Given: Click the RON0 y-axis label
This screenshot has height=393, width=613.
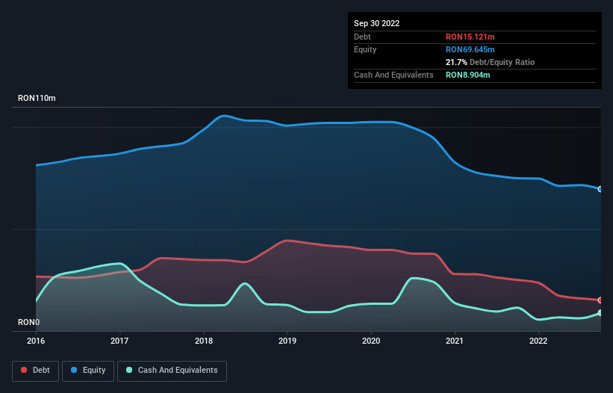Looking at the screenshot, I should [x=28, y=322].
